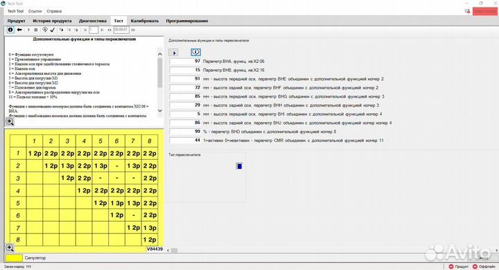Switch to the Продукт tab
Viewport: 499px width, 270px height.
coord(16,21)
